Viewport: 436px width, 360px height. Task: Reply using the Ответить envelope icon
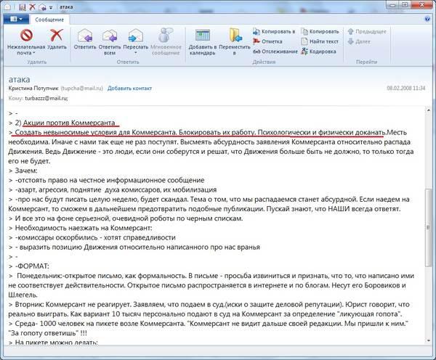click(x=85, y=36)
